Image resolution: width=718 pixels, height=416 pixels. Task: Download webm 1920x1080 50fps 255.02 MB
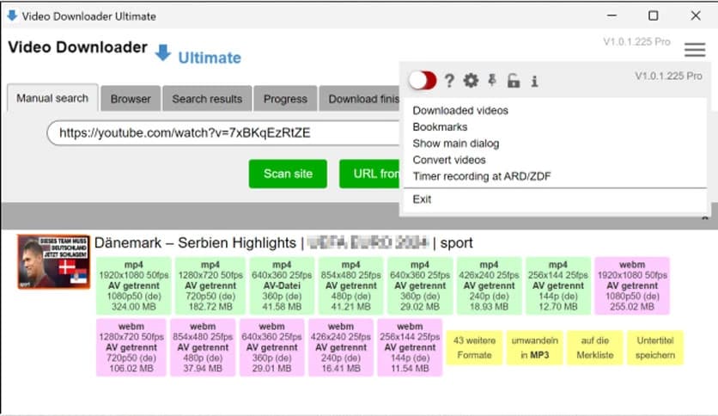[x=632, y=286]
